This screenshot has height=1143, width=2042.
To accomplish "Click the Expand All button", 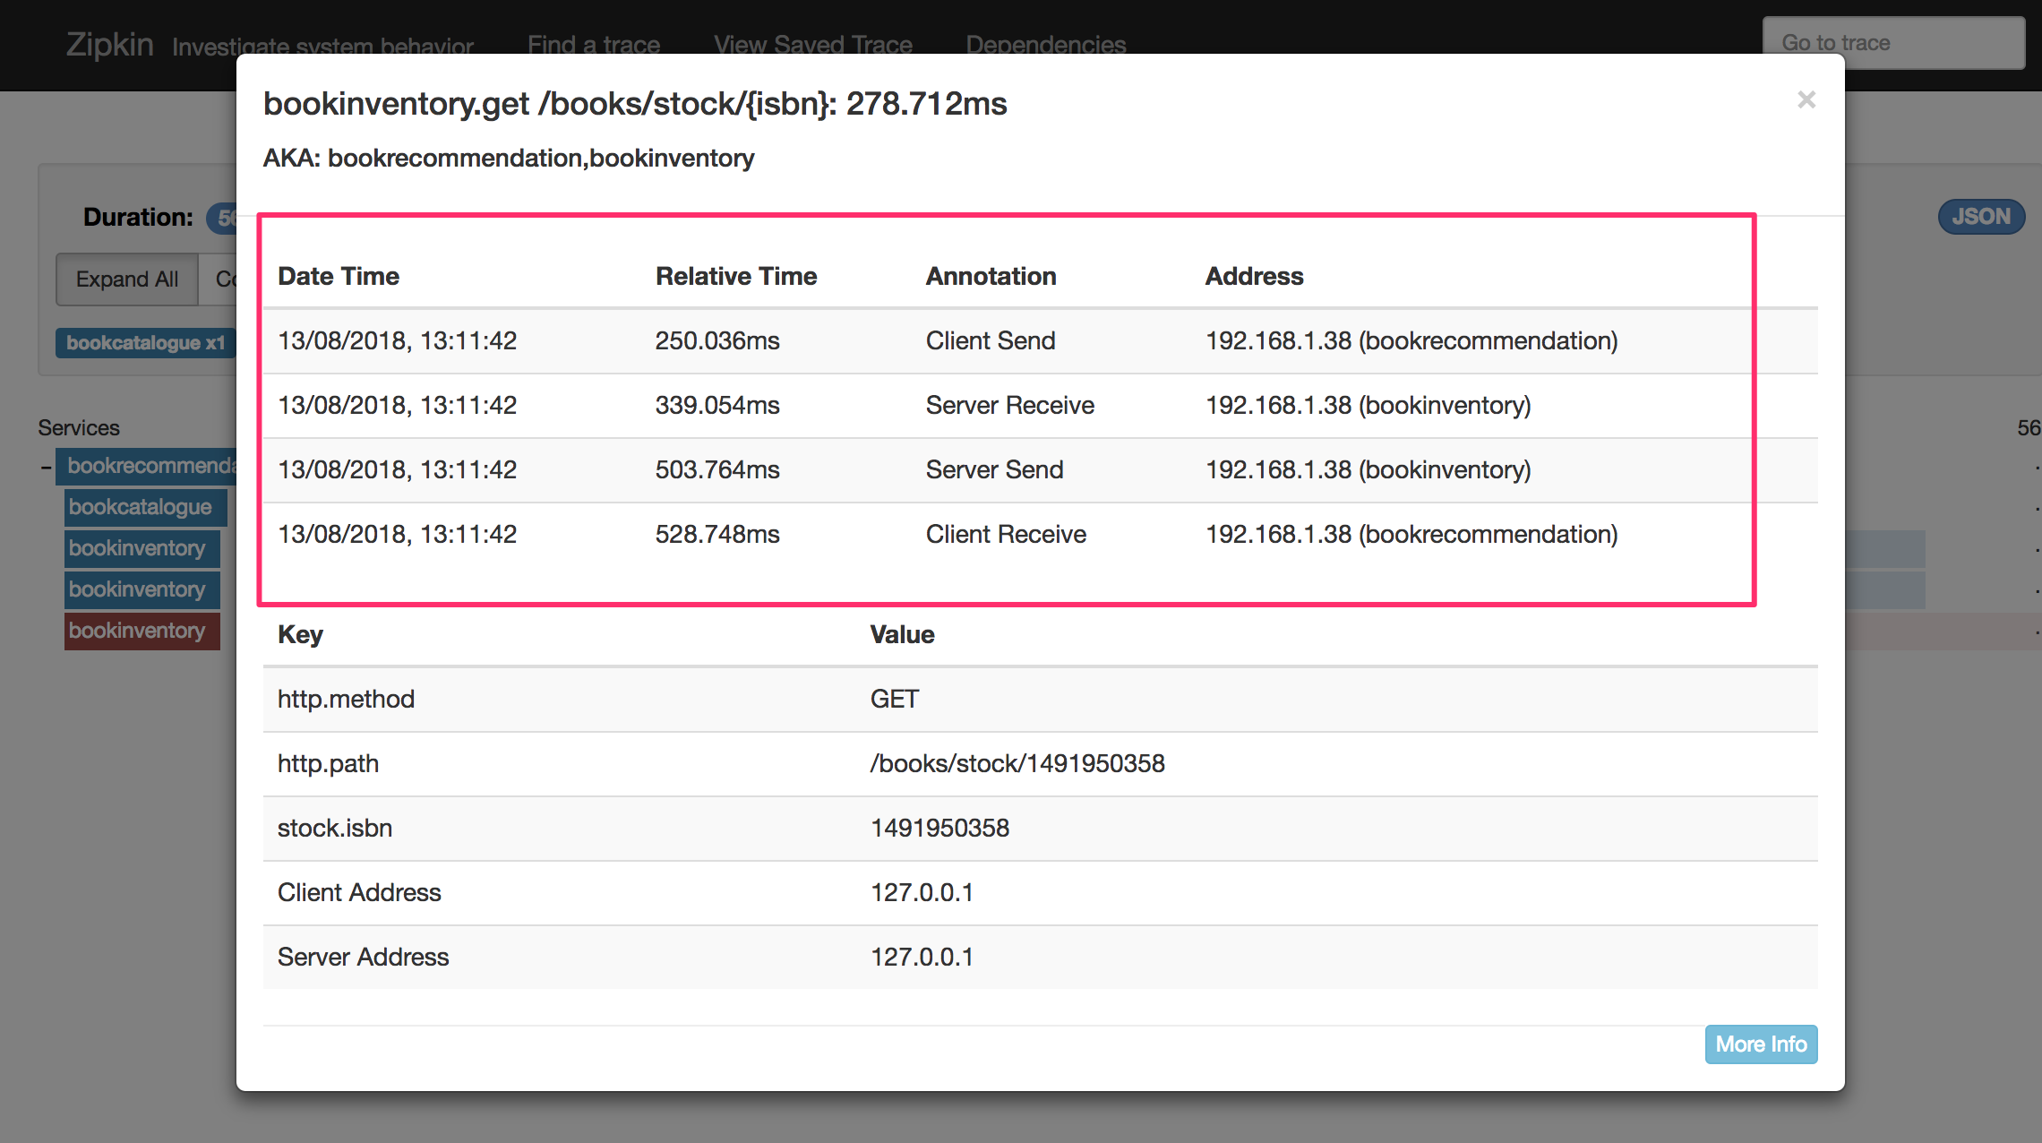I will pos(127,279).
